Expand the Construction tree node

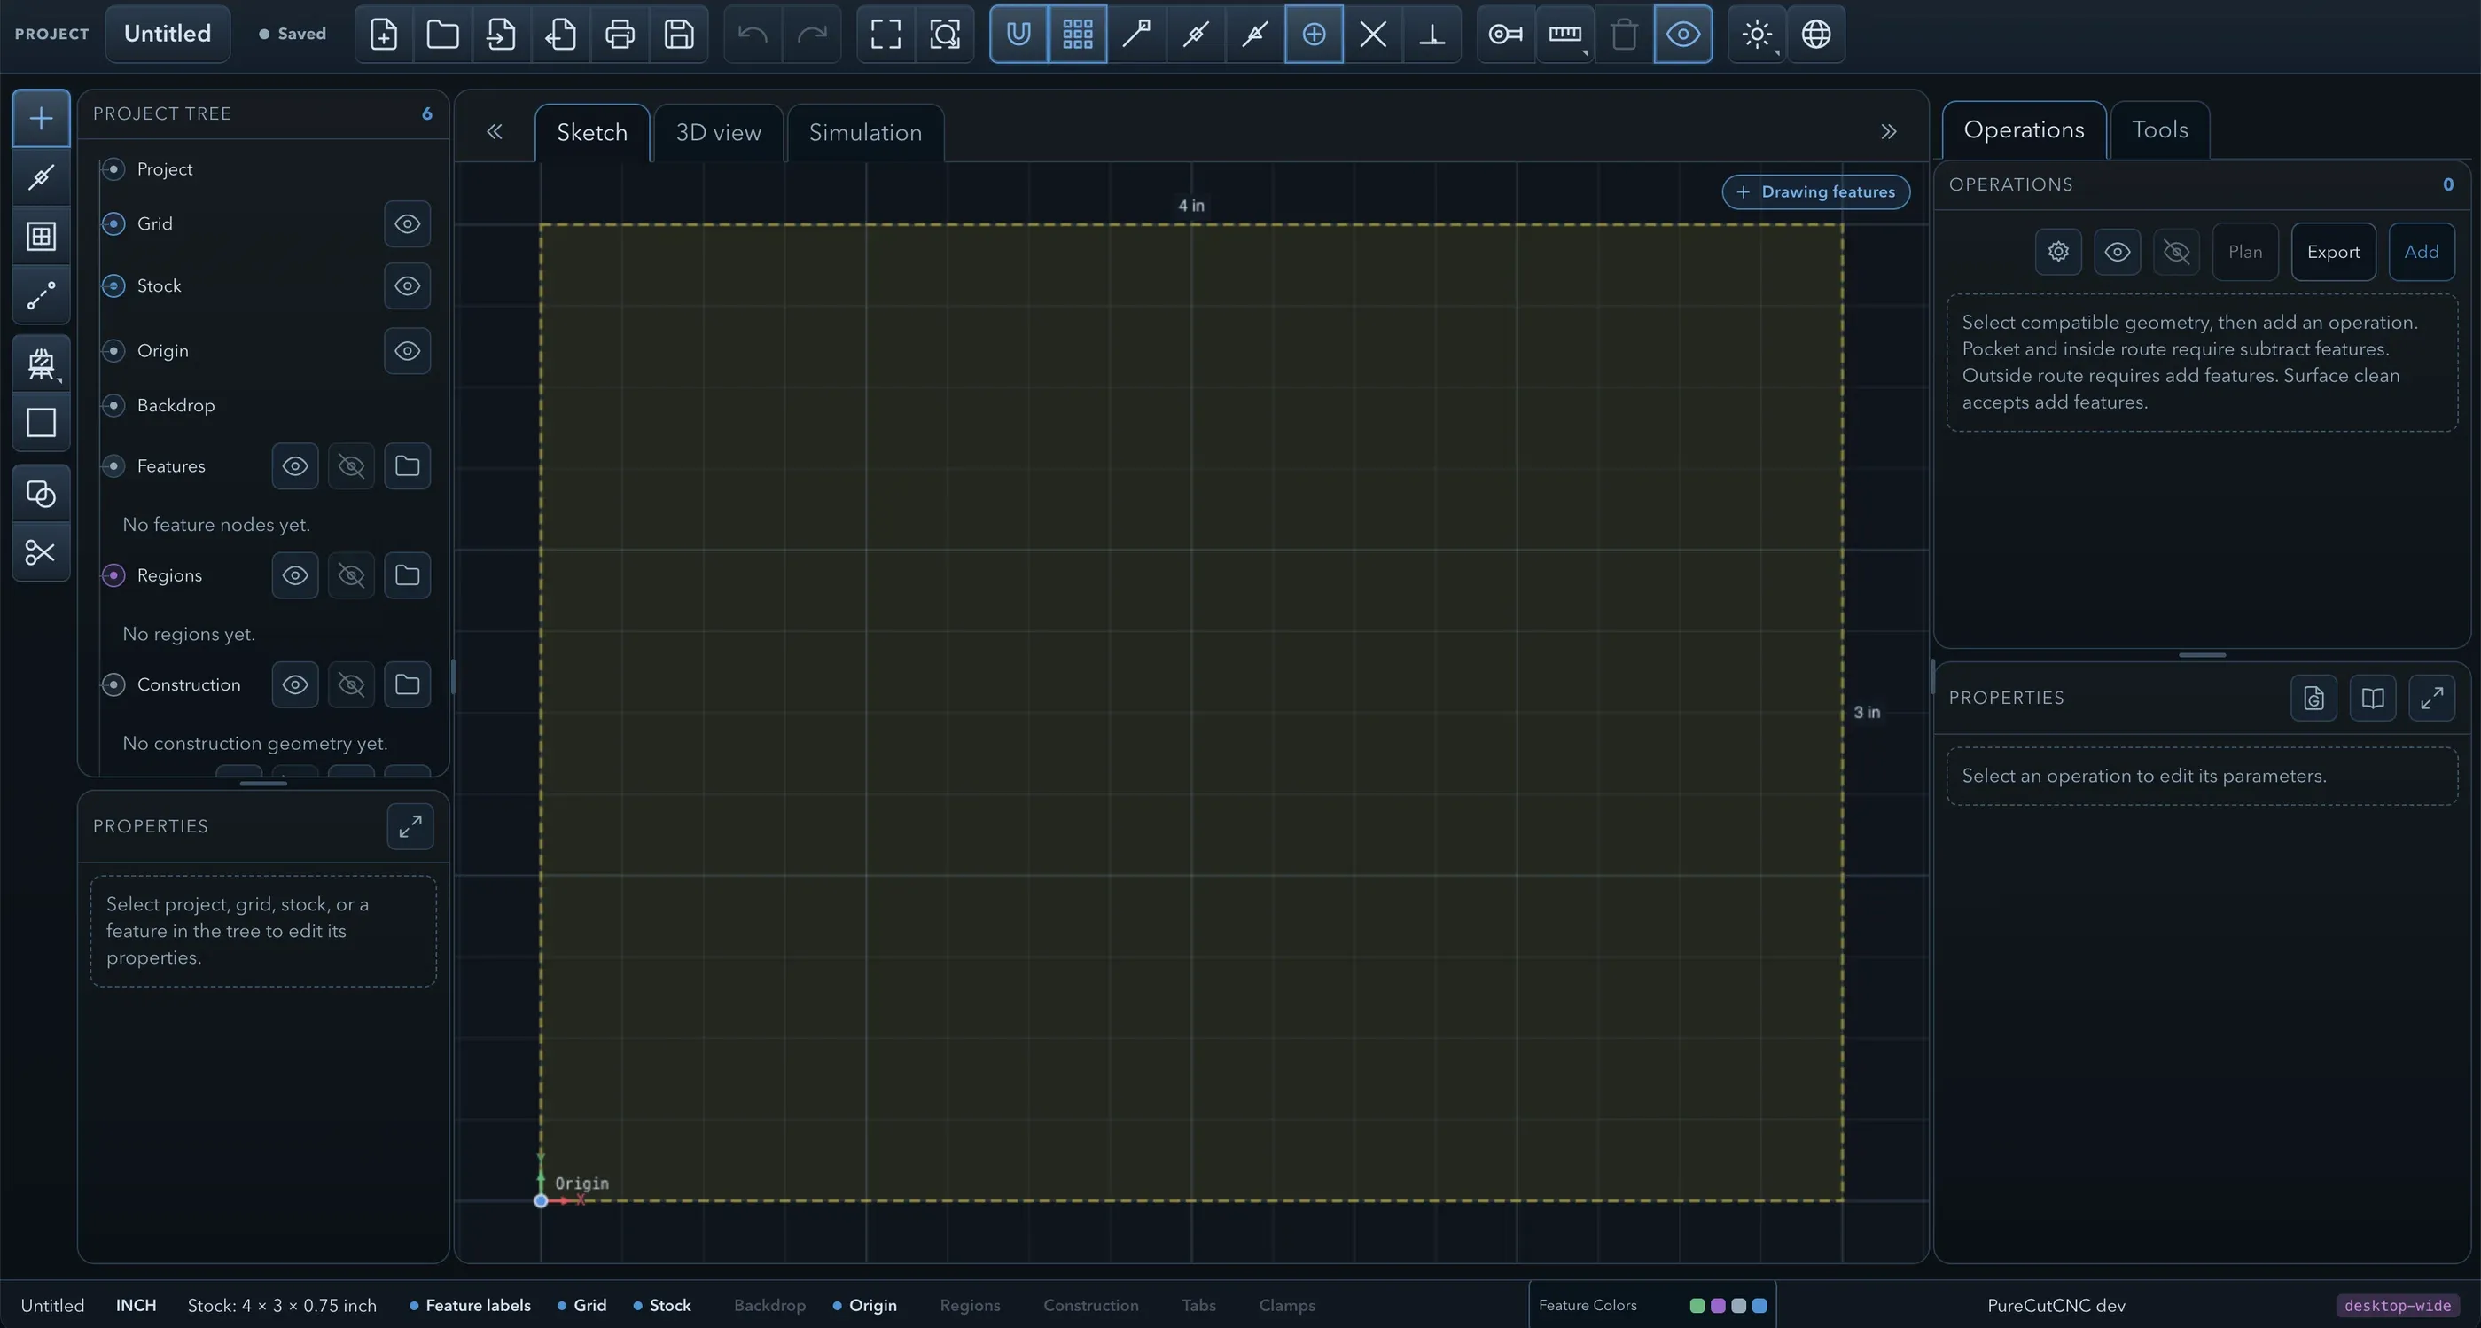[x=113, y=684]
